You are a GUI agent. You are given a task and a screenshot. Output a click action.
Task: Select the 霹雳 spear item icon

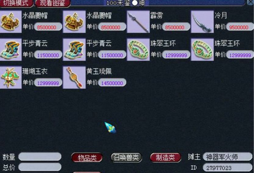coord(138,22)
